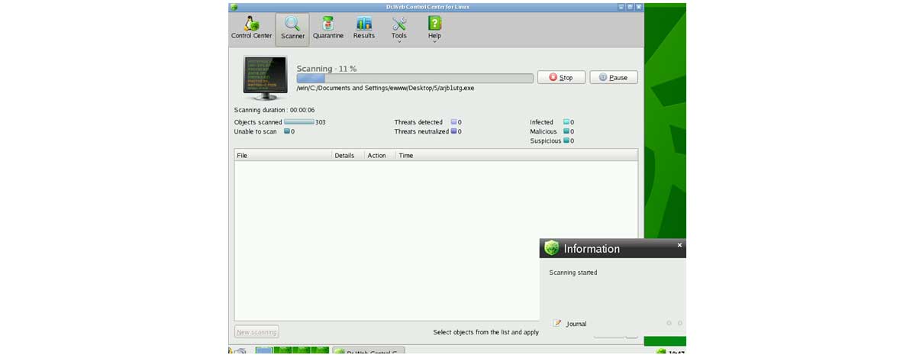Click Dr.Web Control Center taskbar entry
The image size is (916, 355).
click(x=368, y=351)
